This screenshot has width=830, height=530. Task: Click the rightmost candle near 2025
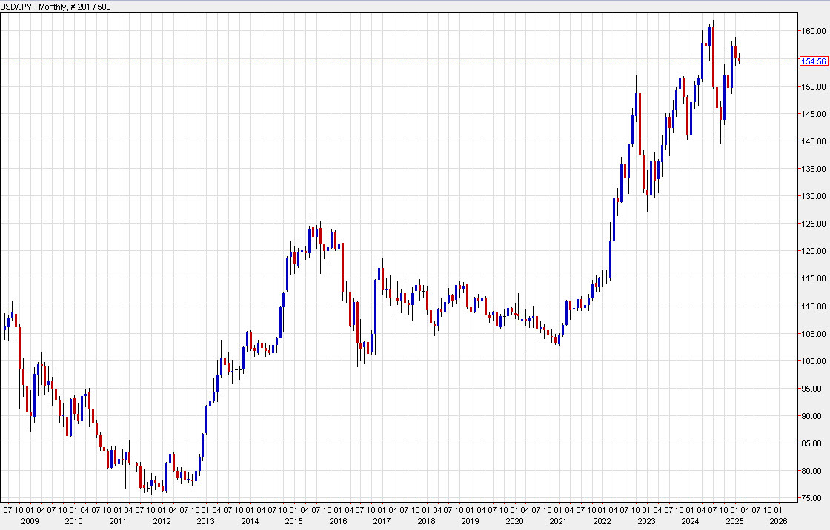click(x=740, y=59)
